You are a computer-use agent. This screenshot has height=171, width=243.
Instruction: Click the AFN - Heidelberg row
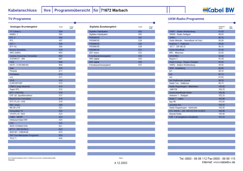tap(201, 68)
